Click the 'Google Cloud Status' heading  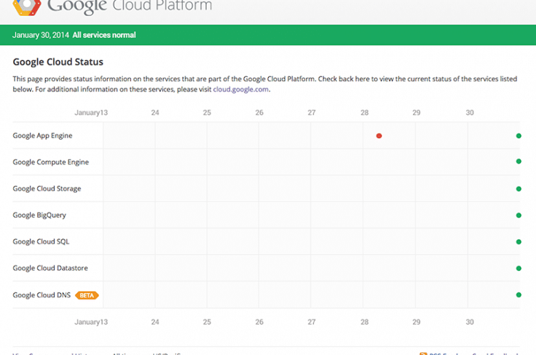58,62
